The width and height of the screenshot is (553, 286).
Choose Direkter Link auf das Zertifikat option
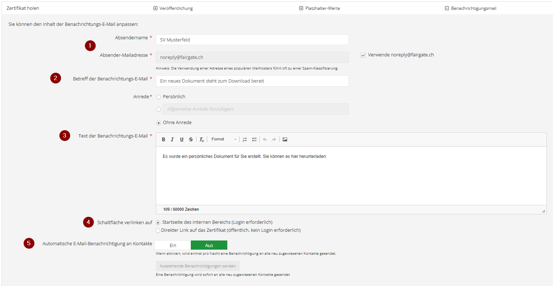pyautogui.click(x=158, y=230)
